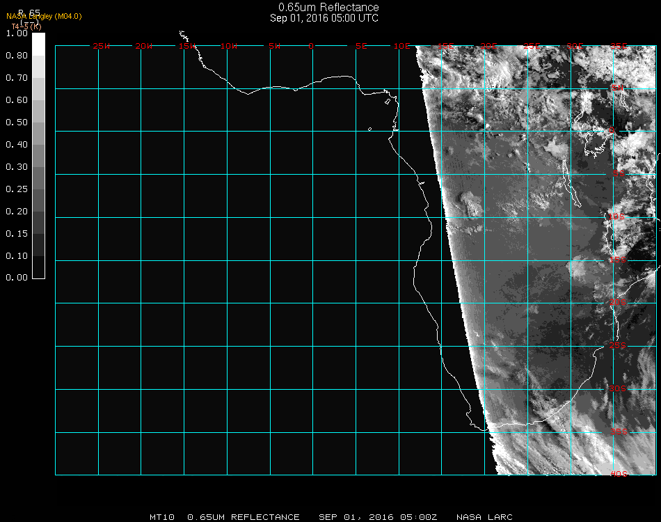Click the latitude label "20S"
The height and width of the screenshot is (522, 661).
[x=618, y=303]
